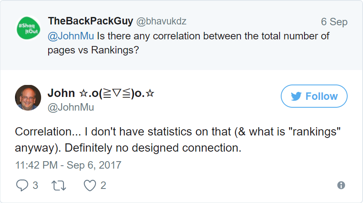Like the tweet with the heart icon
The width and height of the screenshot is (363, 203).
pos(90,185)
